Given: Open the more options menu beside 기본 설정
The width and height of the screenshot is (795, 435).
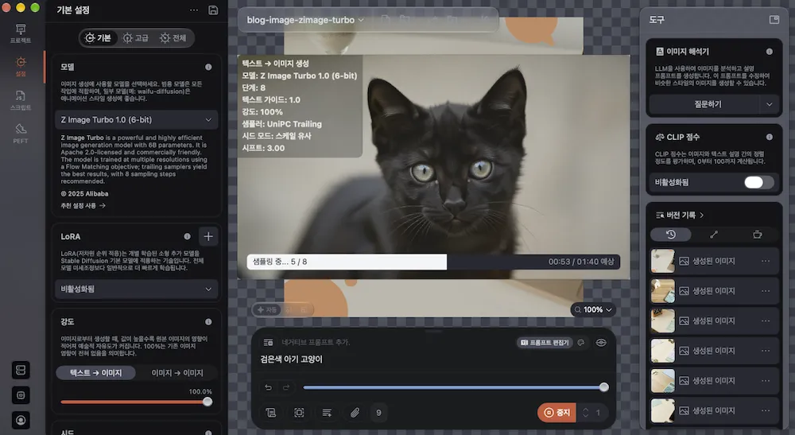Looking at the screenshot, I should coord(194,10).
